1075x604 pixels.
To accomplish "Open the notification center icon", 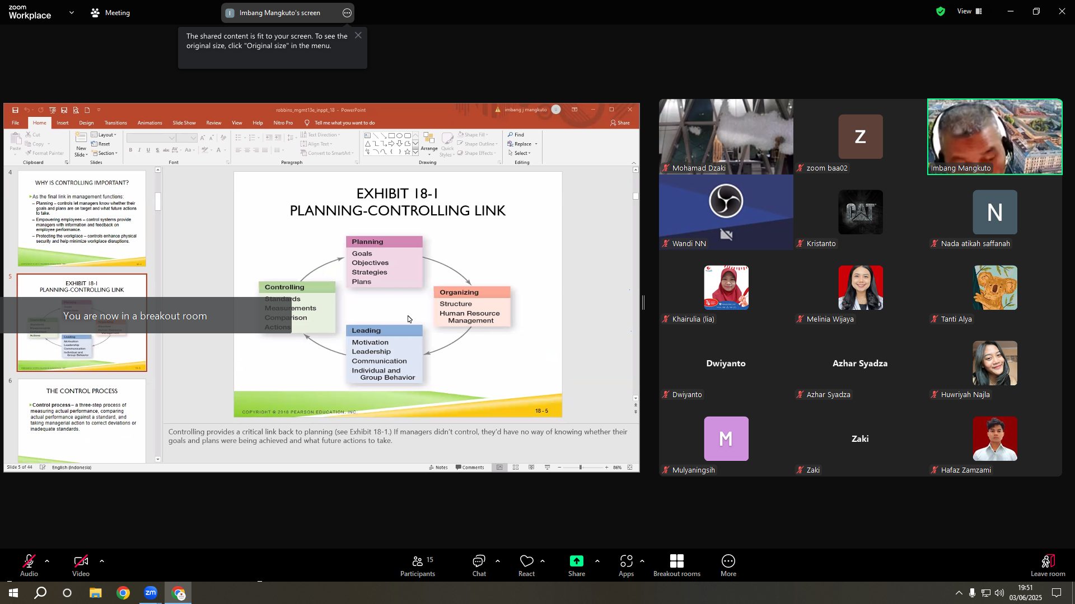I will 1057,593.
